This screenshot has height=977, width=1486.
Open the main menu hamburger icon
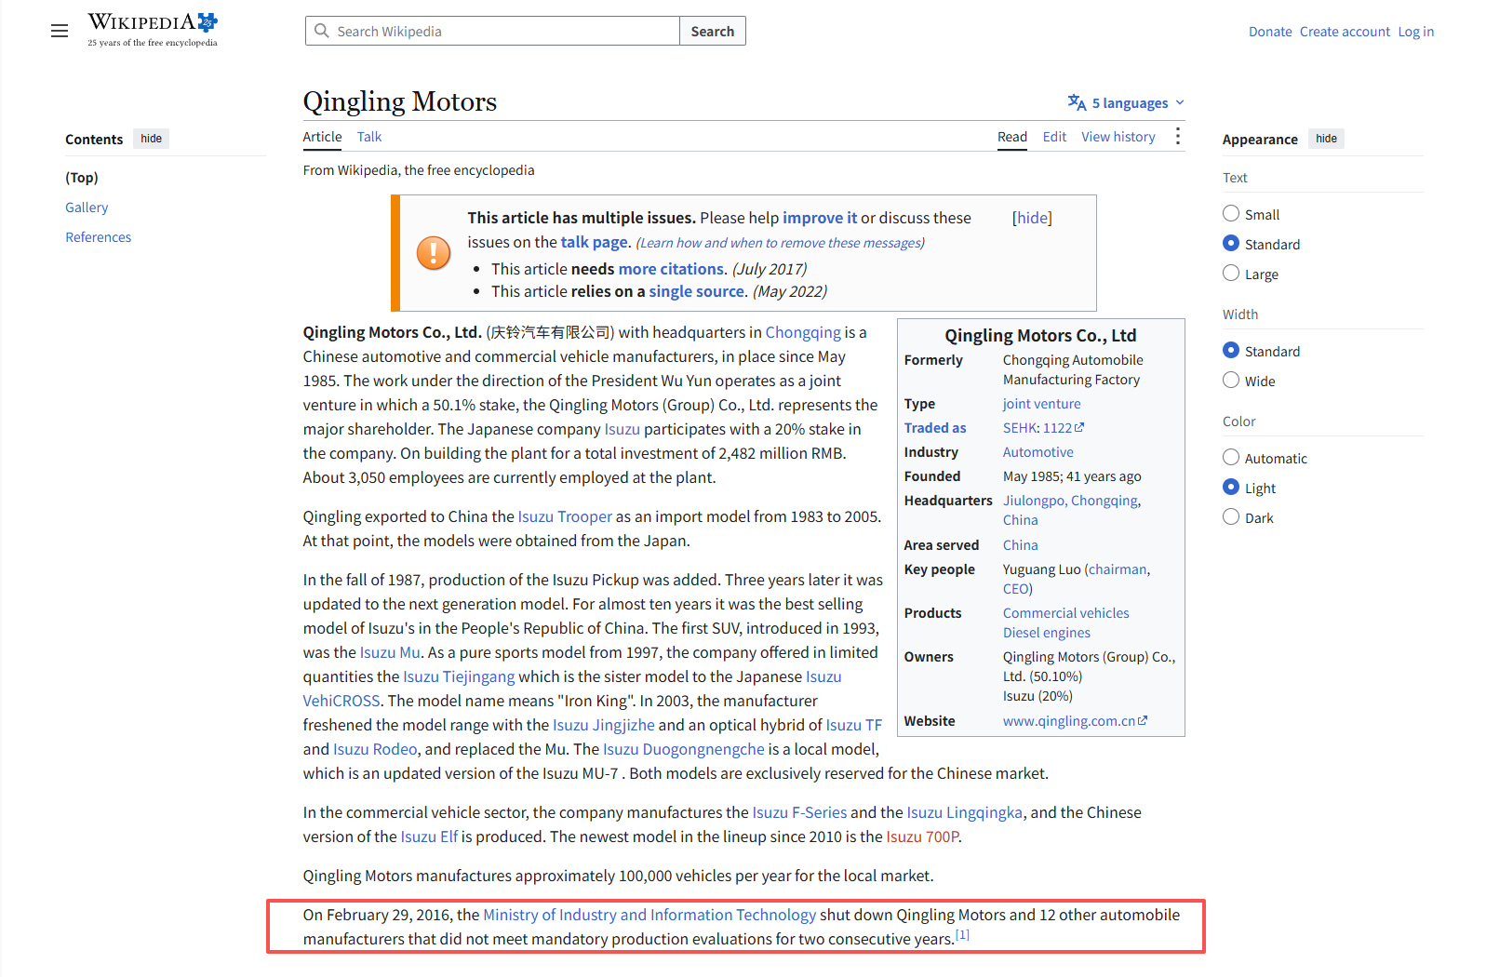60,31
